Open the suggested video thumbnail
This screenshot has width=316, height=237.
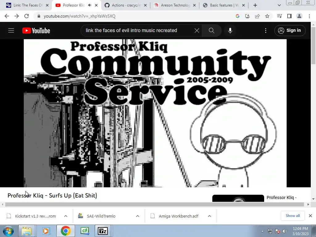point(238,198)
